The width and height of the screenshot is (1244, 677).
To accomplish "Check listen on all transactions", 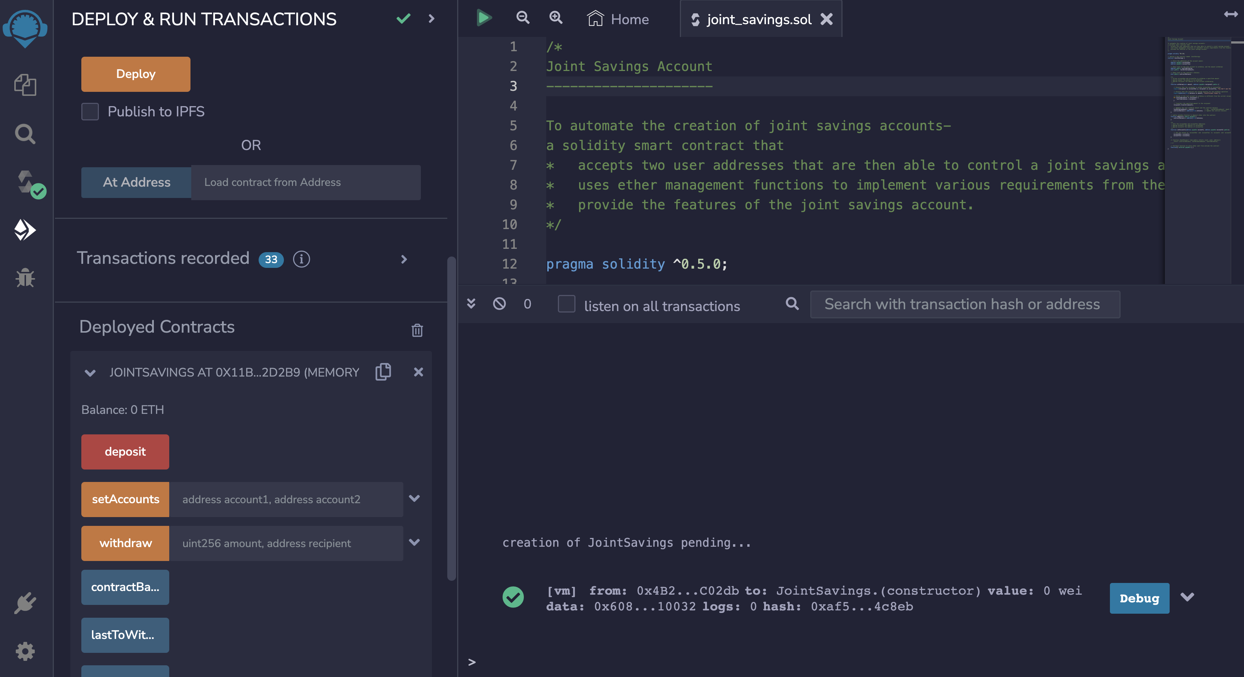I will tap(566, 304).
